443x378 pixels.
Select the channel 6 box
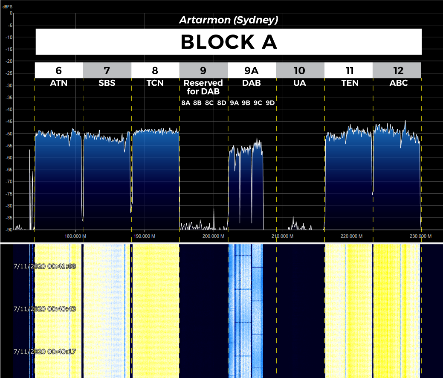point(59,70)
